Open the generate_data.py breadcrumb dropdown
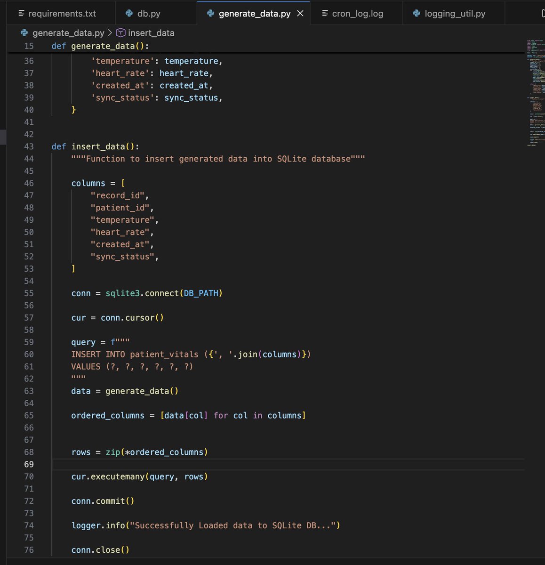545x565 pixels. point(68,33)
